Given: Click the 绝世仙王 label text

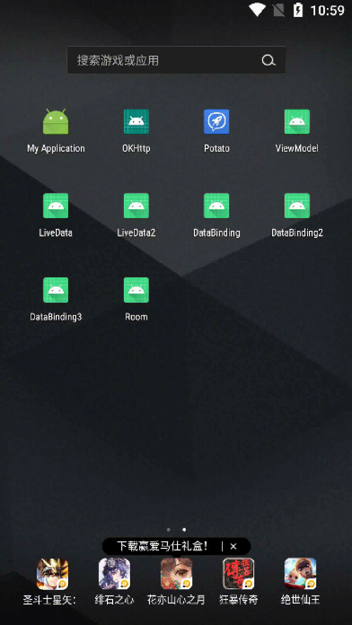Looking at the screenshot, I should [x=300, y=600].
